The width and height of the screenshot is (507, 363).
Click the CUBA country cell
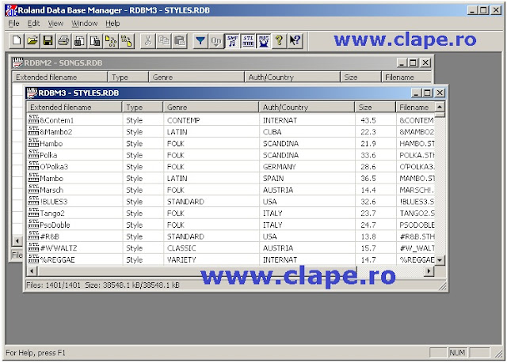coord(272,131)
